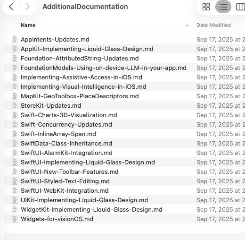Click document icon of UIKit-Implementing-Liquid-Glass-Design.md
245x240 pixels.
click(15, 200)
